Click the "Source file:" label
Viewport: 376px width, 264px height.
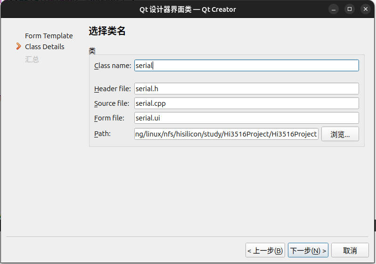point(112,103)
